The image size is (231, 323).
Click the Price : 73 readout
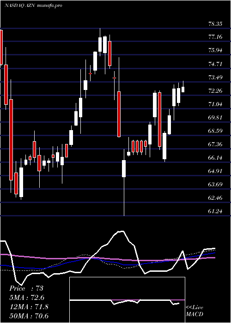pos(26,288)
